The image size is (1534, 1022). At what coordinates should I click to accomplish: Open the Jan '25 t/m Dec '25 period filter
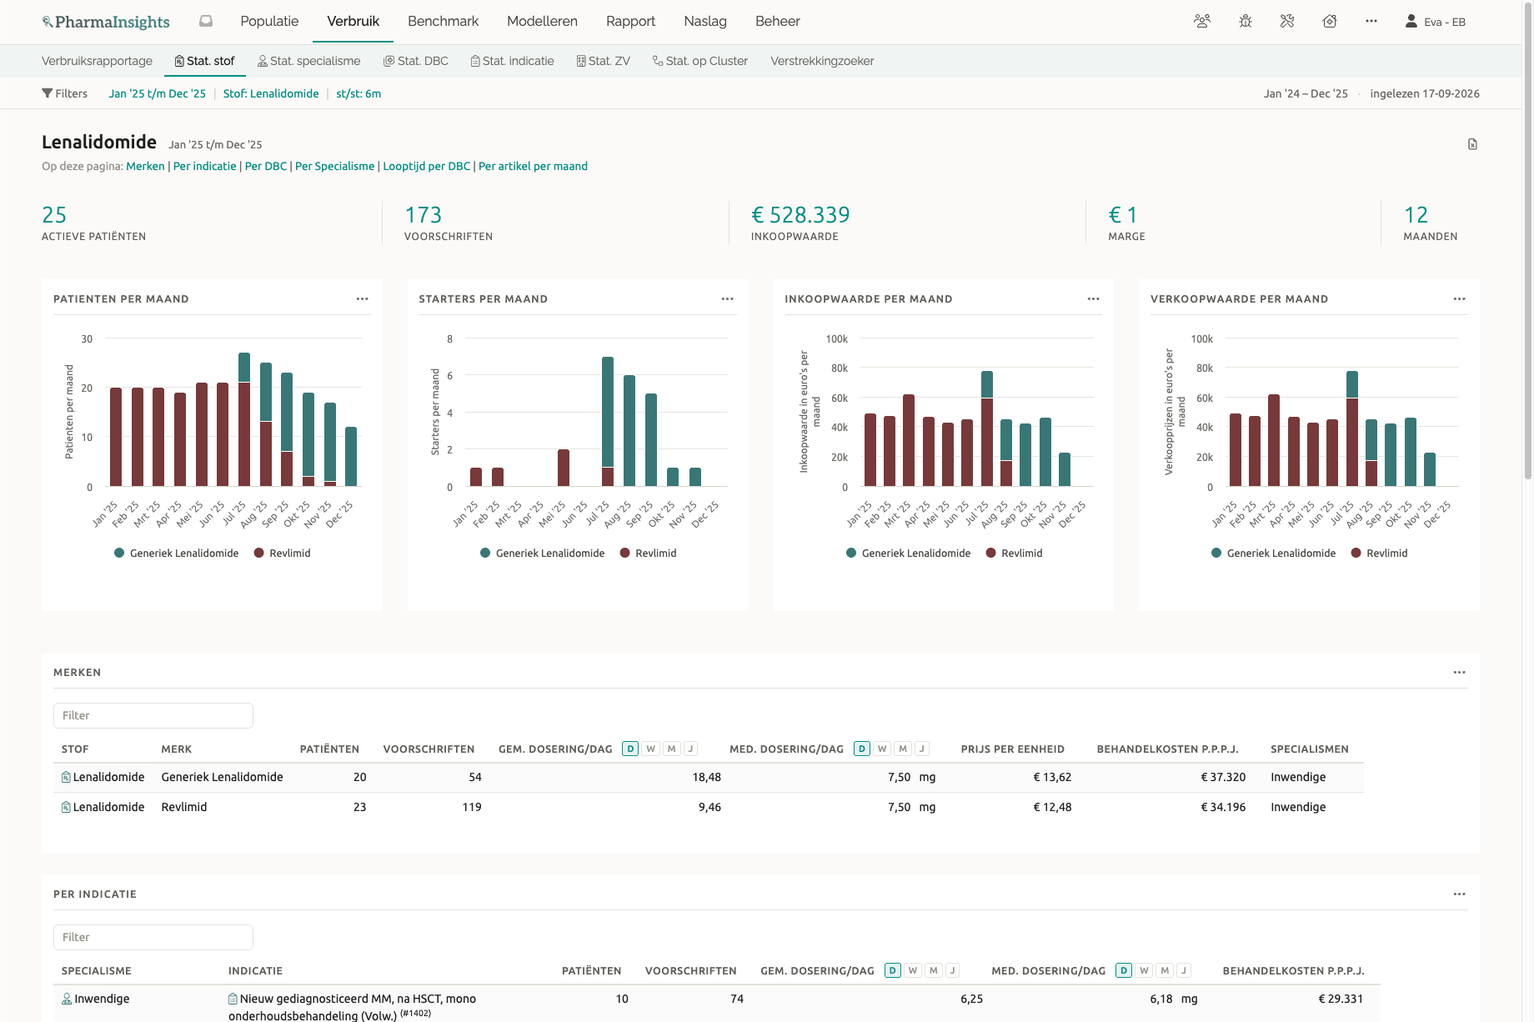[x=157, y=93]
